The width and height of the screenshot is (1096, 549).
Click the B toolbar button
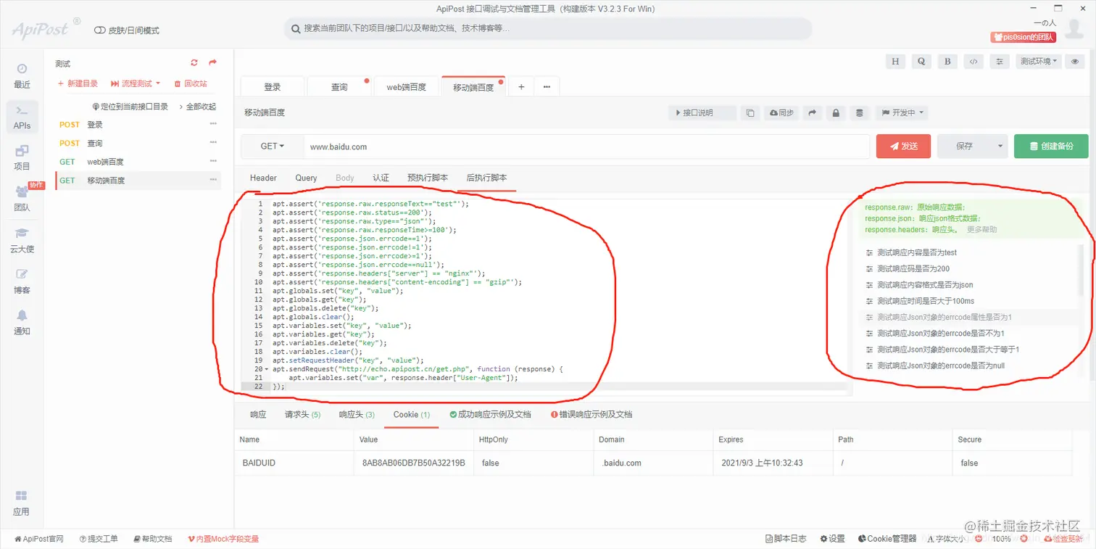pos(947,62)
